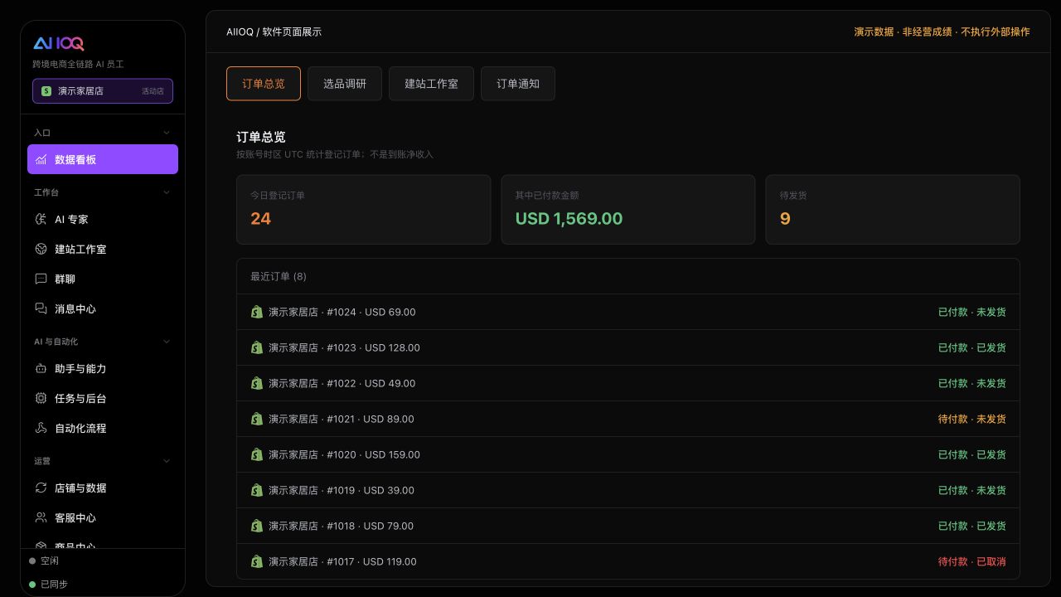Open 自动化流程 from the sidebar
The width and height of the screenshot is (1061, 597).
103,429
